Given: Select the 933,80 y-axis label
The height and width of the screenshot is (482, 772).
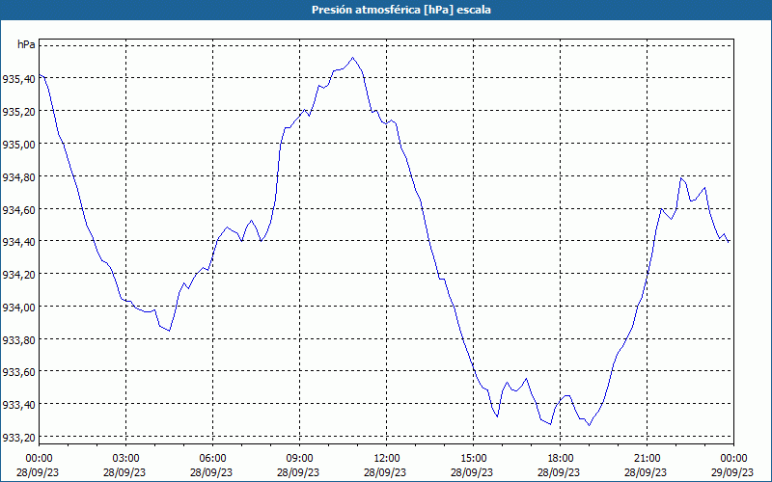Looking at the screenshot, I should tap(18, 340).
